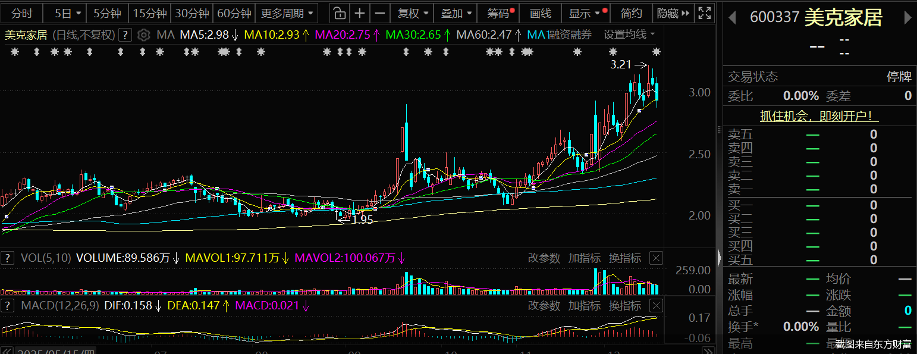Viewport: 917px width, 354px height.
Task: Select the 60分钟 period tab
Action: click(234, 13)
